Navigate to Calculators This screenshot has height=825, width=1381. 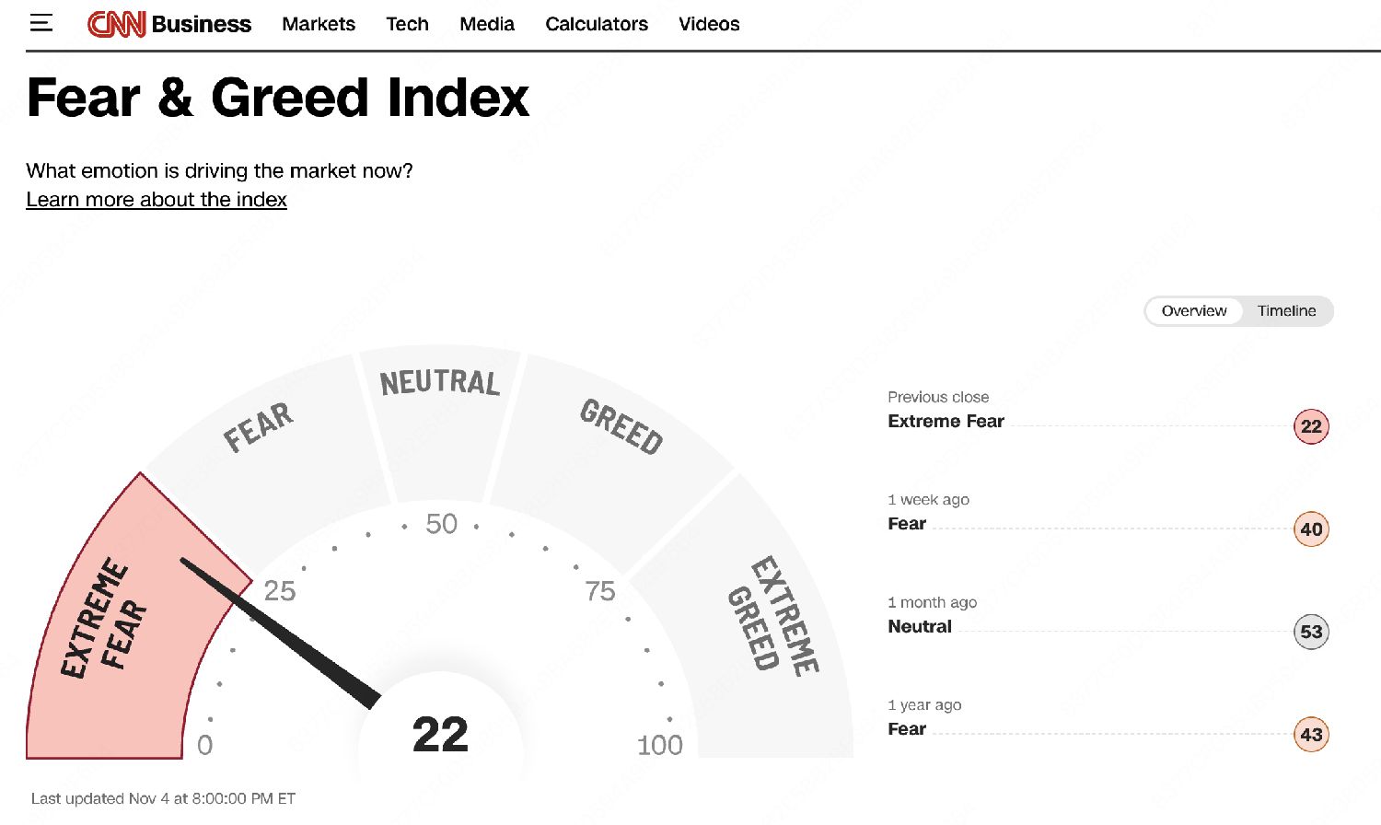point(597,24)
